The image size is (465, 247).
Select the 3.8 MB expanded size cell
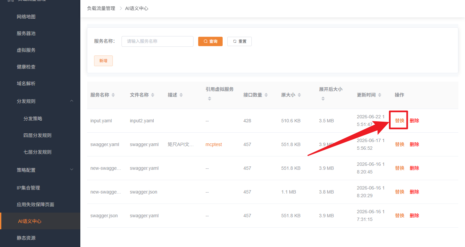click(x=326, y=192)
